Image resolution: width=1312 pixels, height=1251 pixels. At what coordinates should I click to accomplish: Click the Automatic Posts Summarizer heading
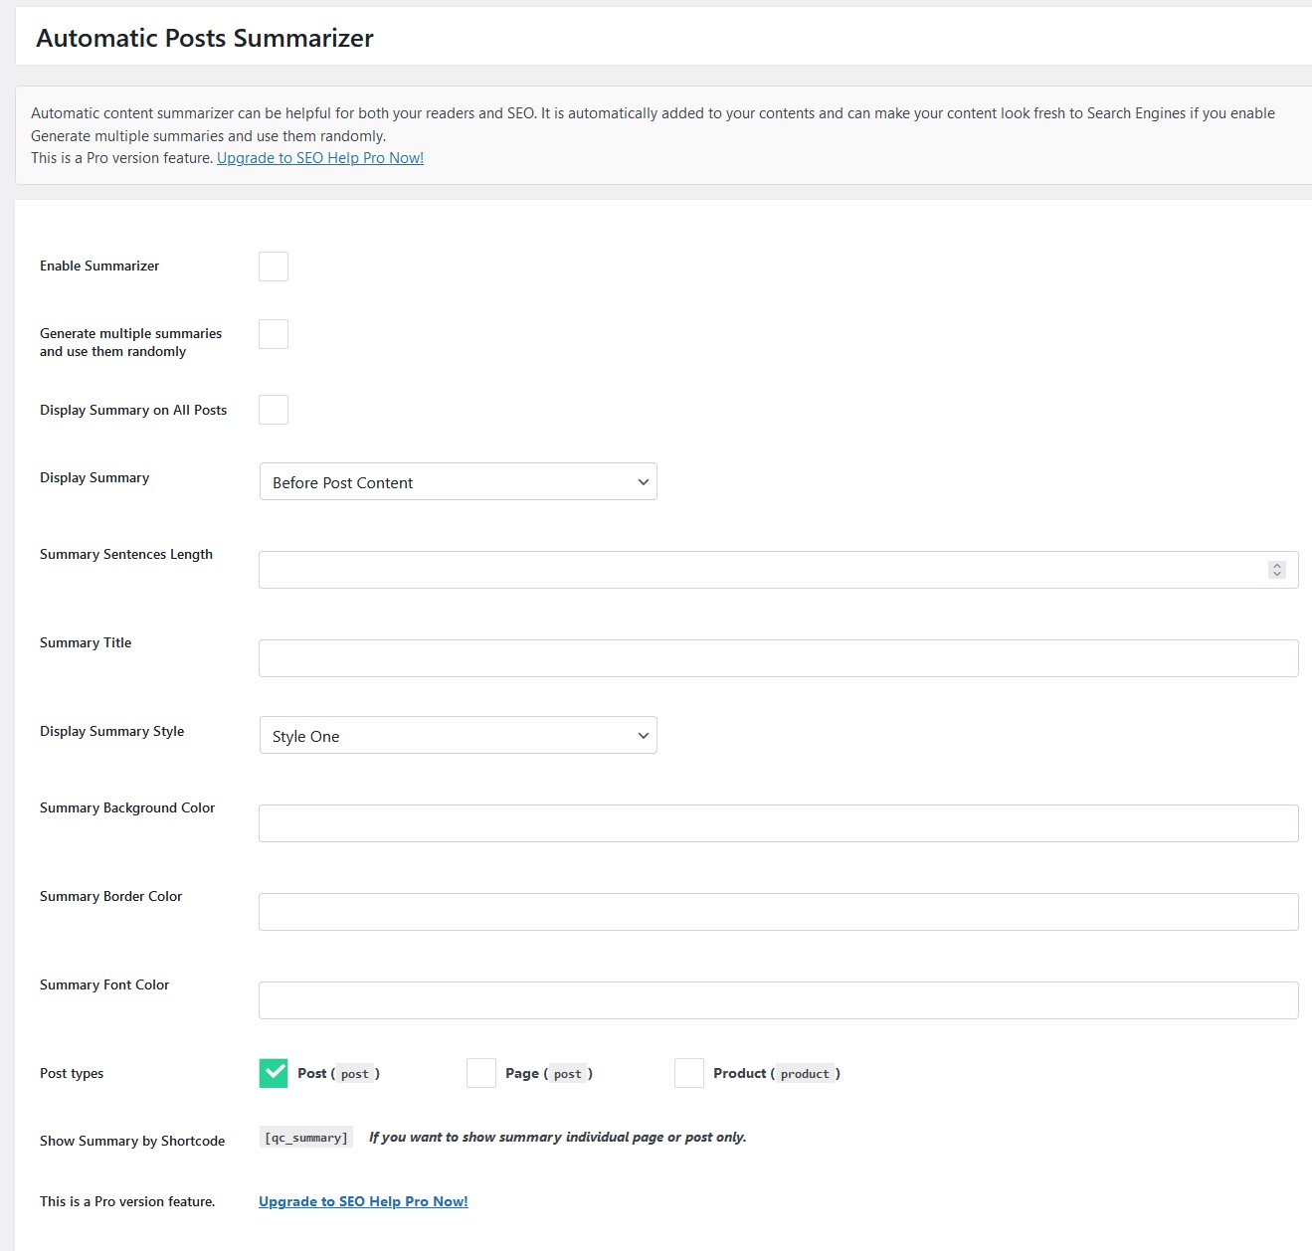(205, 38)
